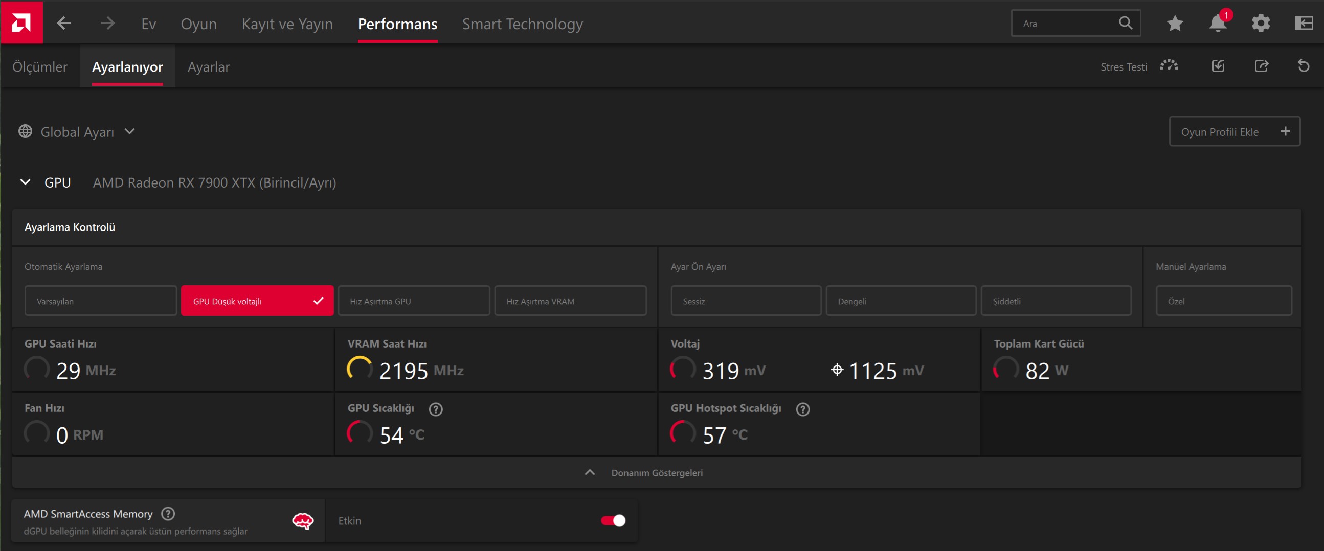Viewport: 1324px width, 551px height.
Task: Click the plus icon on Oyun Profili Ekle
Action: pos(1285,131)
